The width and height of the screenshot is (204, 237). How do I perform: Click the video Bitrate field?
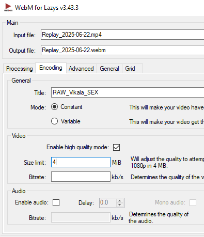pos(81,177)
